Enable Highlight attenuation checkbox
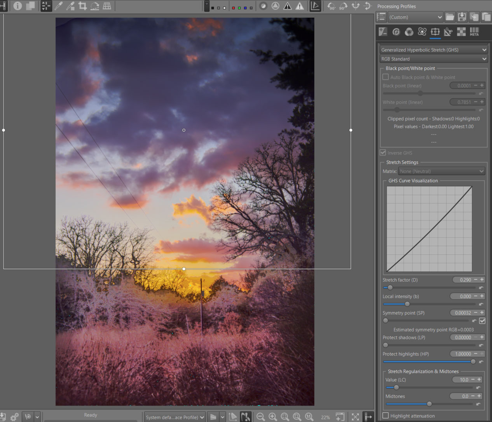The height and width of the screenshot is (422, 492). [386, 416]
